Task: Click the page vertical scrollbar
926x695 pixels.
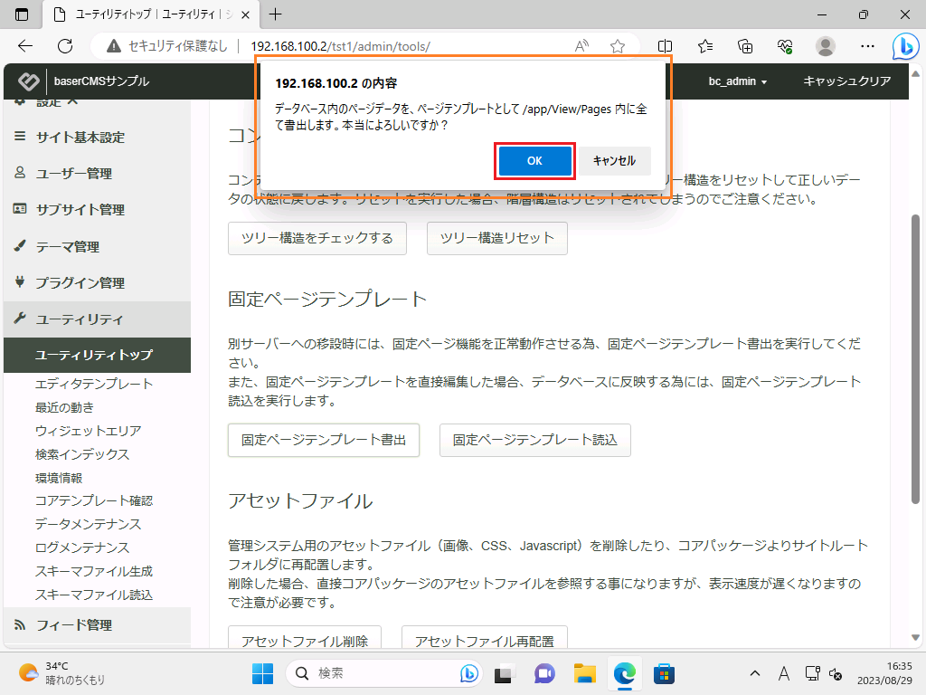Action: 917,362
